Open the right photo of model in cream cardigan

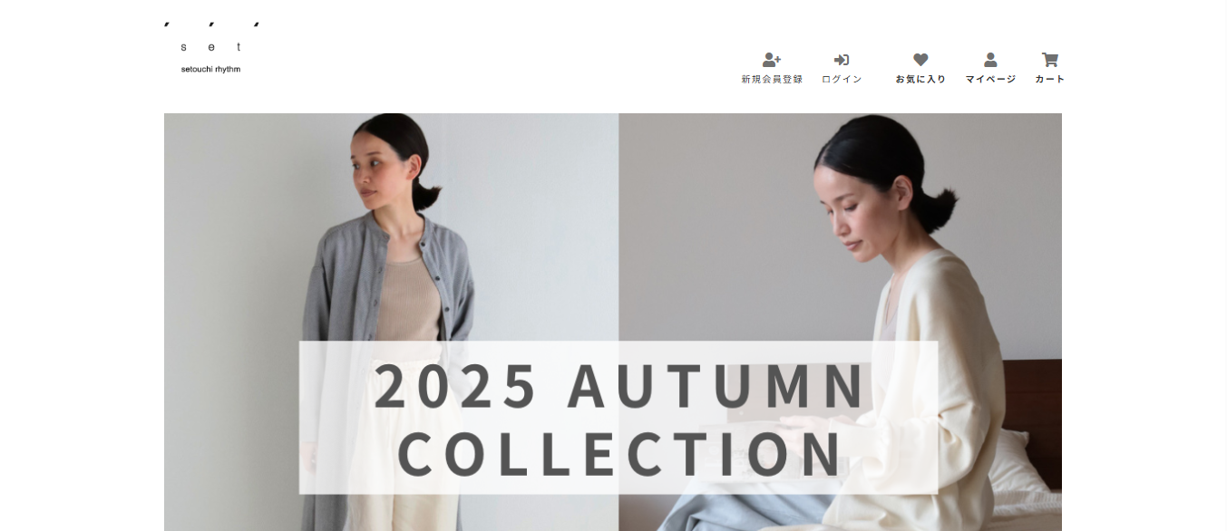tap(841, 322)
